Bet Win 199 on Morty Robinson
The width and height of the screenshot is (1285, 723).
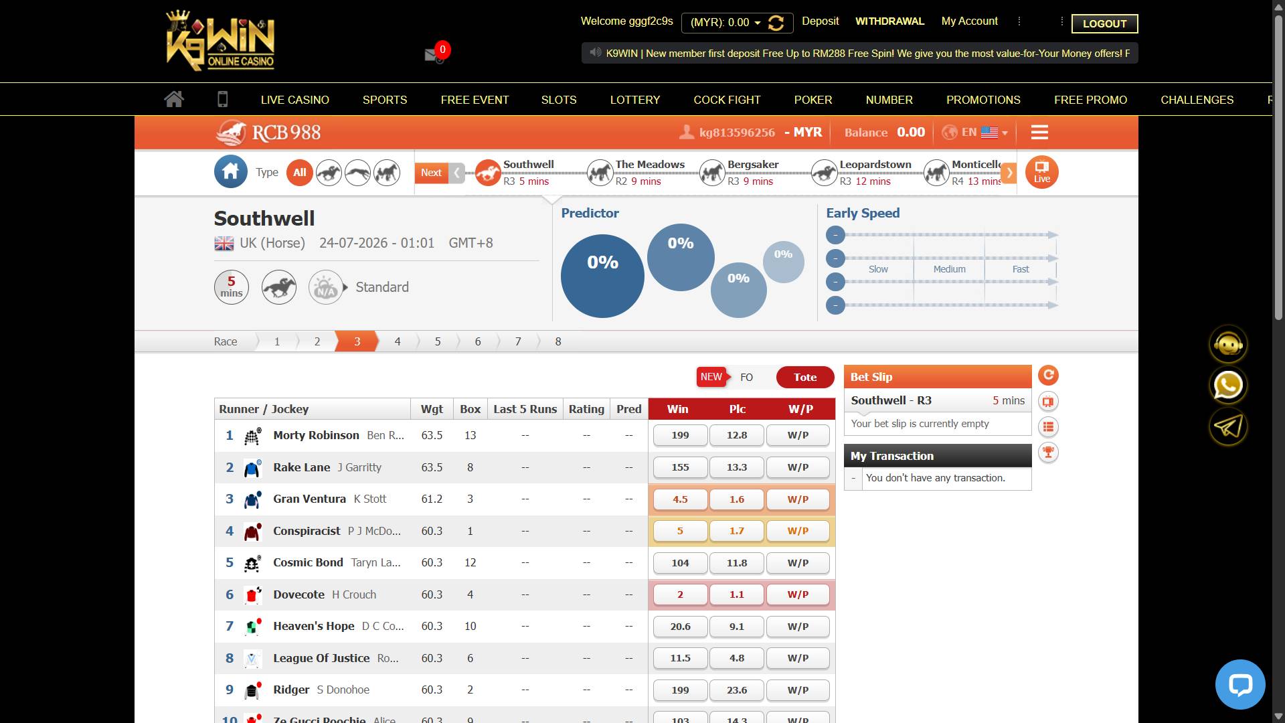pyautogui.click(x=680, y=435)
